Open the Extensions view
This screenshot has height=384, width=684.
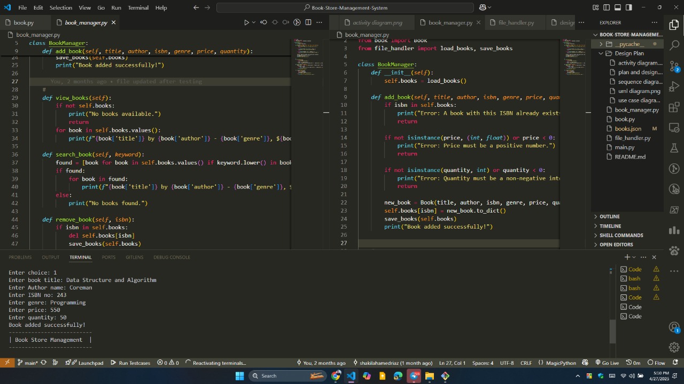click(x=674, y=107)
